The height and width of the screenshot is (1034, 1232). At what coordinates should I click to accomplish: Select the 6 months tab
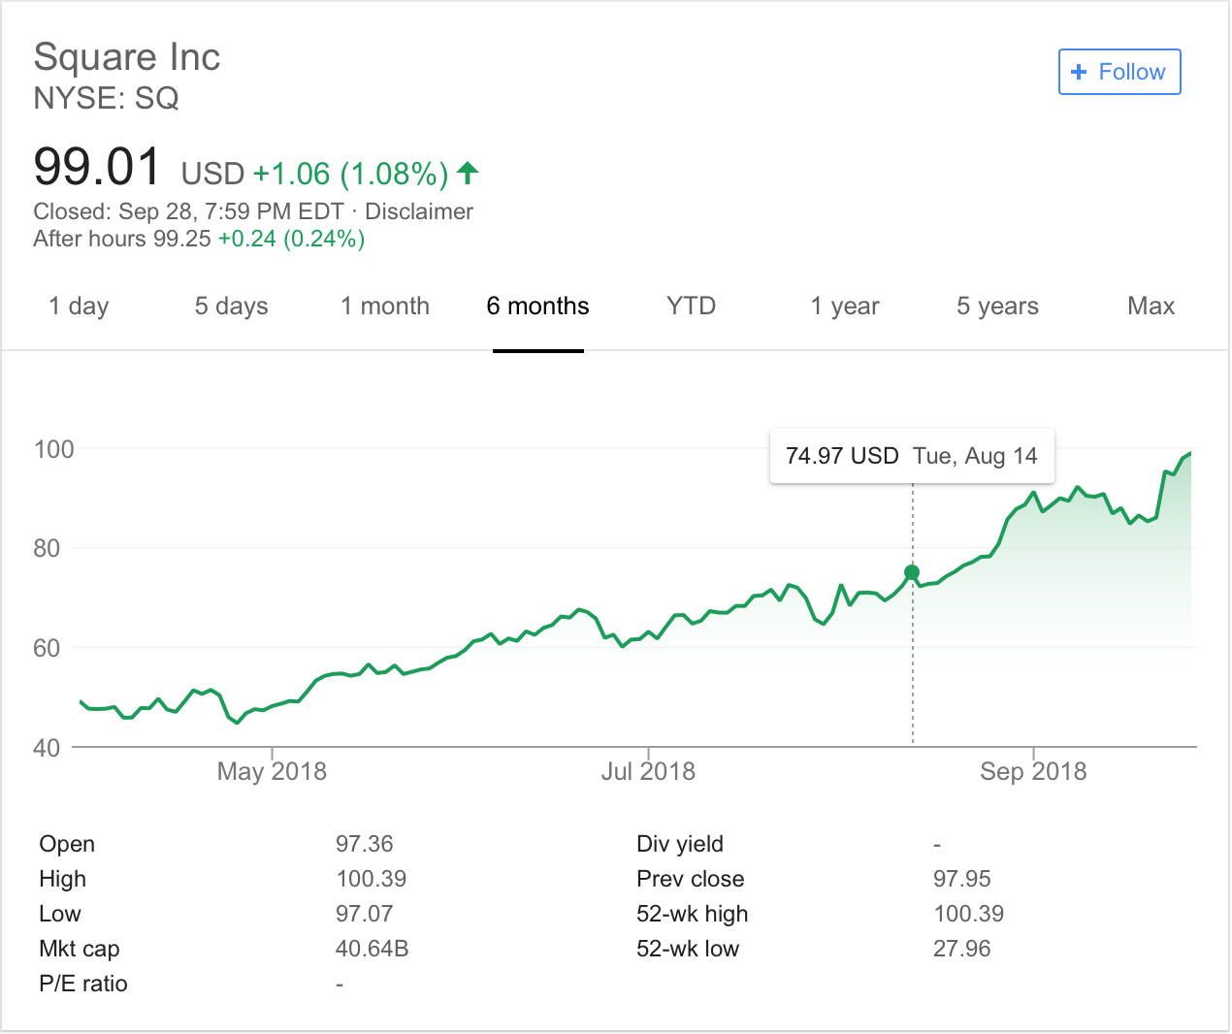(537, 307)
